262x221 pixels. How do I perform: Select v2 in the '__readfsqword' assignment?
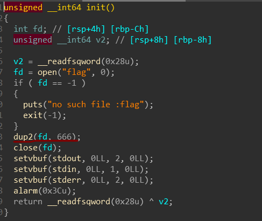pyautogui.click(x=18, y=61)
